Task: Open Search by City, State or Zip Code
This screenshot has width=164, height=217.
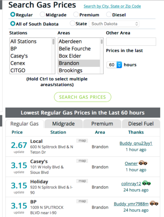Action: [112, 6]
